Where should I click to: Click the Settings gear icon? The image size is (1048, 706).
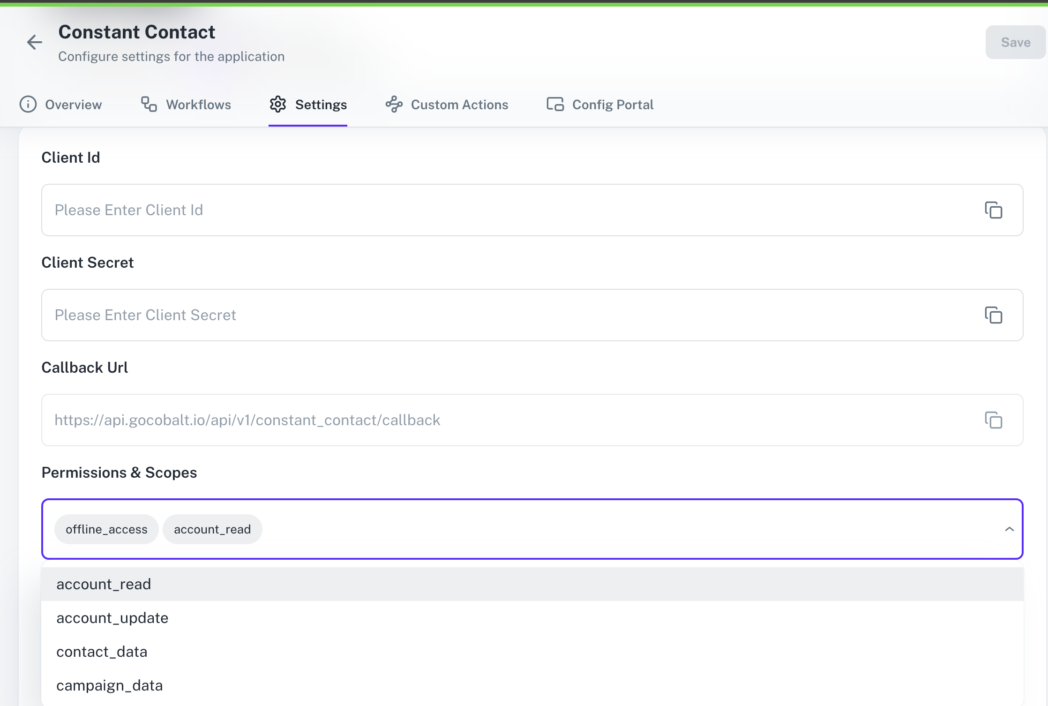278,104
